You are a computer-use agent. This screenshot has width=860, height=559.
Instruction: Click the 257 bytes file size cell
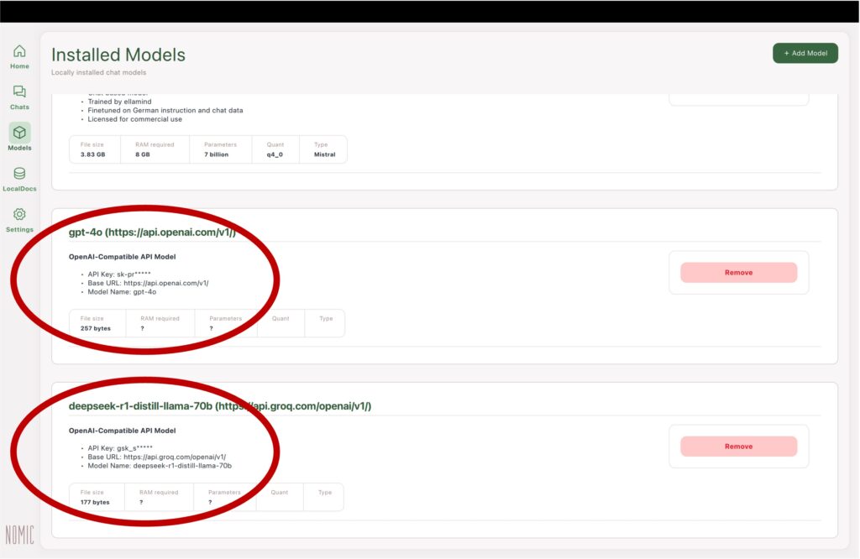pyautogui.click(x=96, y=323)
